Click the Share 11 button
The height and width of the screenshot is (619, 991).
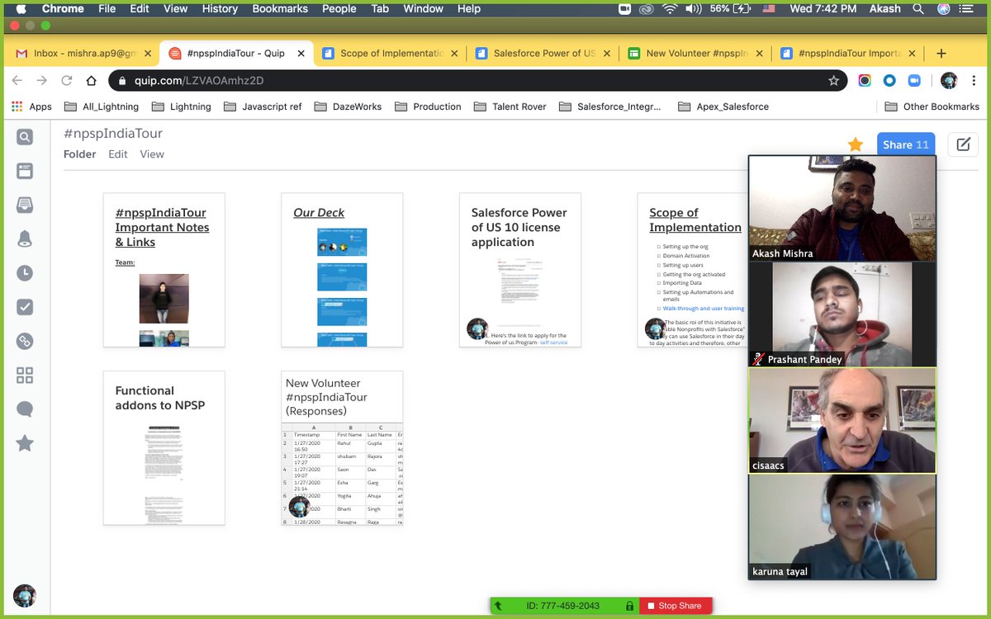(x=905, y=144)
